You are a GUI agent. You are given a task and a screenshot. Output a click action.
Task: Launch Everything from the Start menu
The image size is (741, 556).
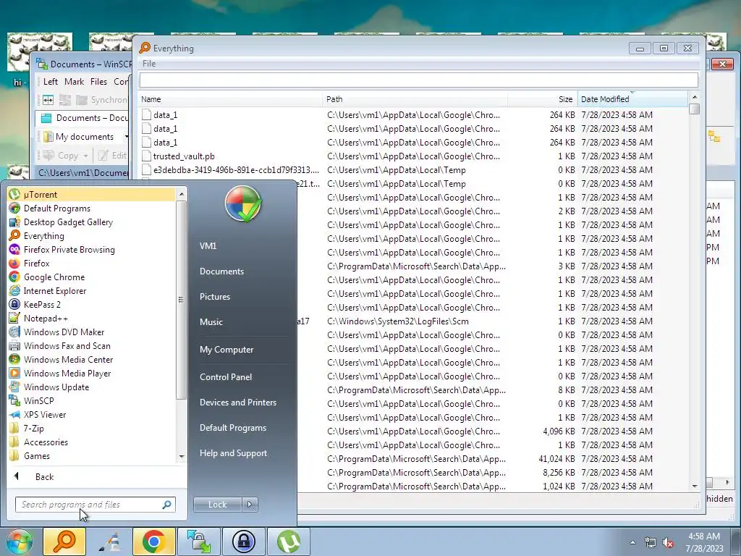pyautogui.click(x=92, y=236)
